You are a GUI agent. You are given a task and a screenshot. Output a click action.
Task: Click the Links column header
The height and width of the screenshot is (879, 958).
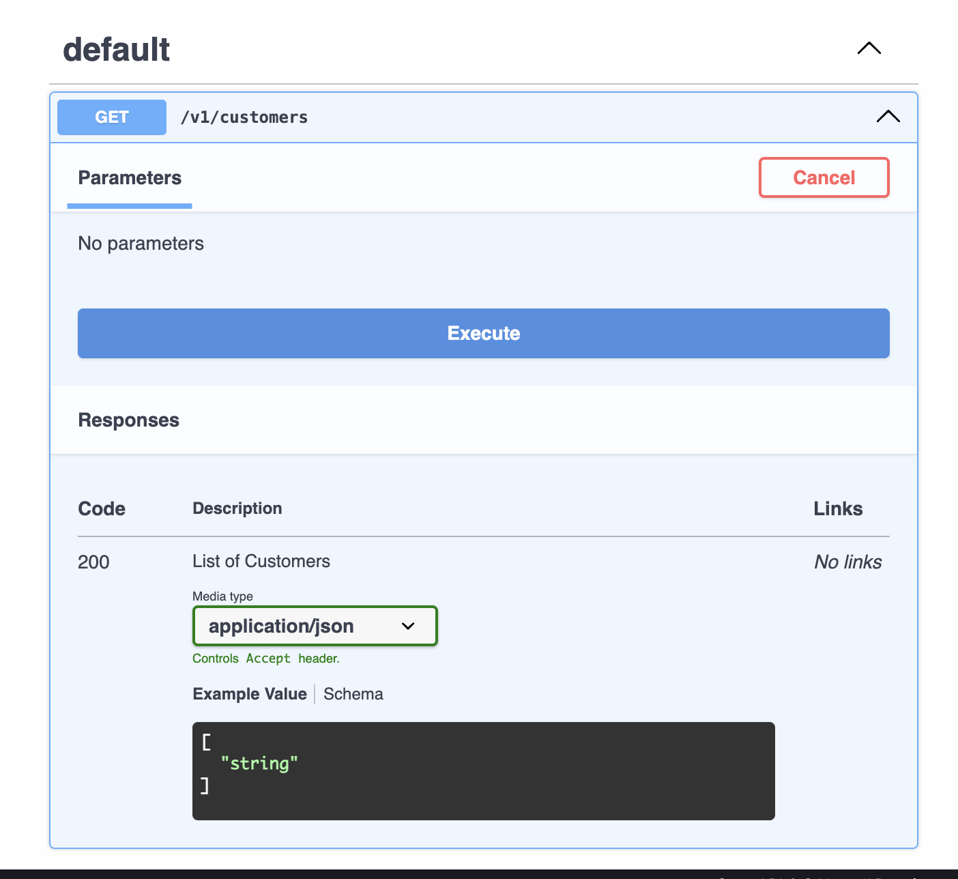(838, 509)
